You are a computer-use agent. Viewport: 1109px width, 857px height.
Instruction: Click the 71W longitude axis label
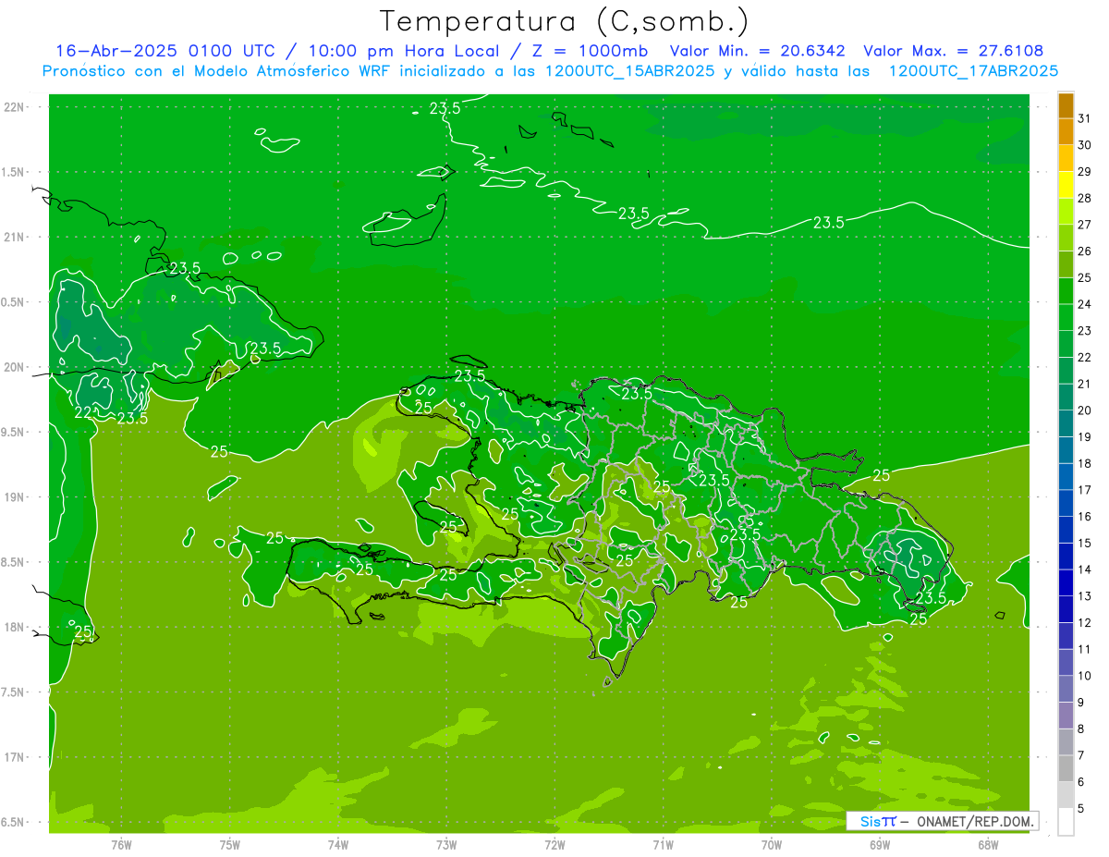(663, 845)
